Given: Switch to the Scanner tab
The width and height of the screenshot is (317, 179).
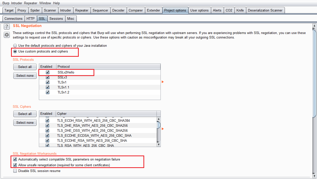Looking at the screenshot, I should pos(50,10).
